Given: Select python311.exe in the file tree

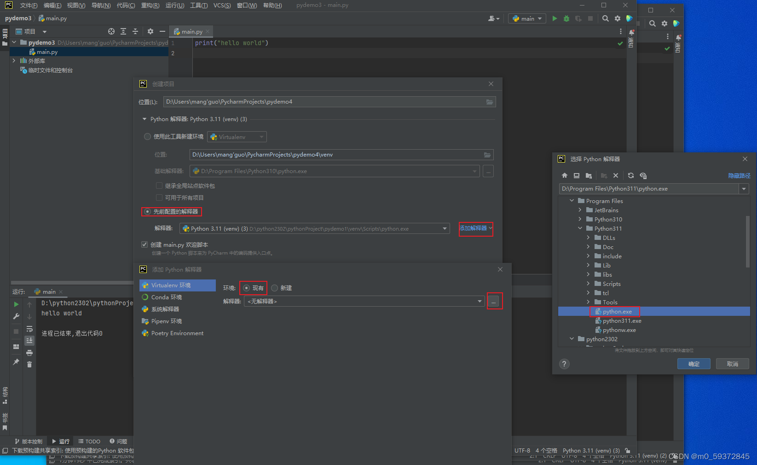Looking at the screenshot, I should (622, 321).
